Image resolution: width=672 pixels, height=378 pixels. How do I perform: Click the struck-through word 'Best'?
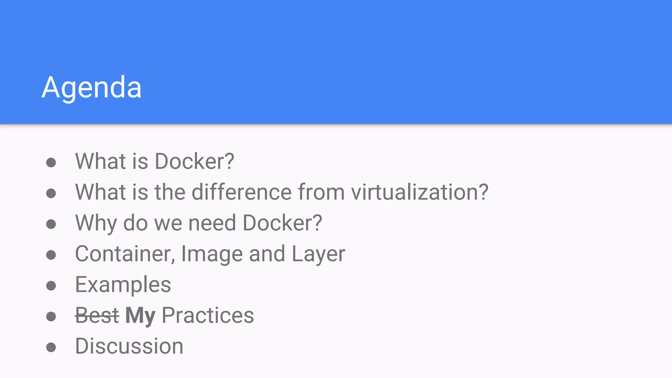point(97,315)
